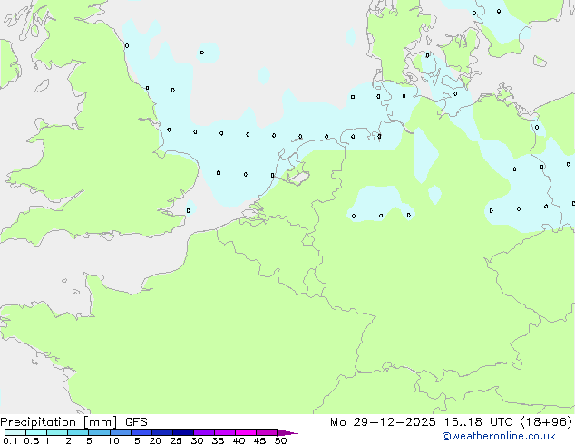The height and width of the screenshot is (444, 575).
Task: Click the legend label '10'
Action: [x=113, y=440]
